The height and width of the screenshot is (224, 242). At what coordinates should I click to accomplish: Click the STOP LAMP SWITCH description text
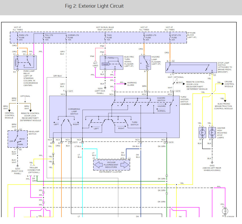pos(225,67)
